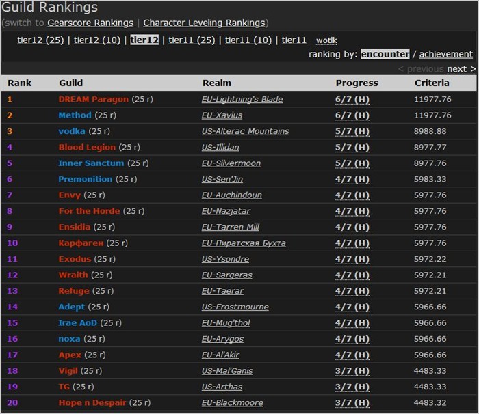Open the US-Alterac Mountains realm
Screen dimensions: 479x414
tap(245, 131)
